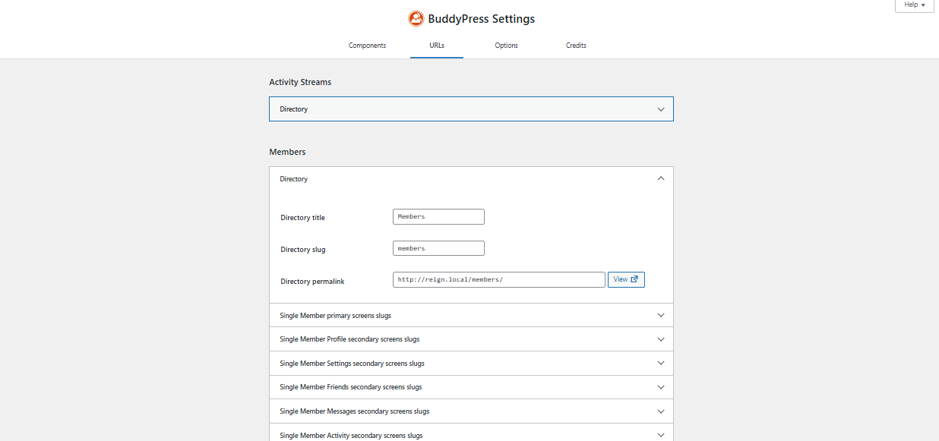
Task: Click the dropdown chevron on Activity Streams Directory
Action: pyautogui.click(x=660, y=109)
